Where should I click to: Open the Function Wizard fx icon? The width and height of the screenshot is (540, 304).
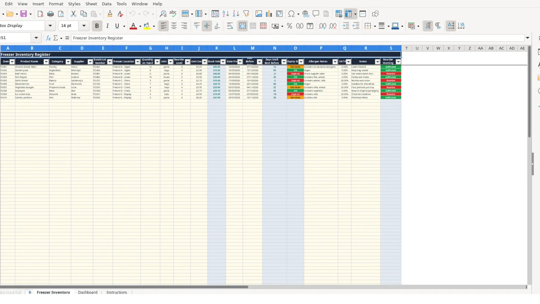(x=49, y=38)
